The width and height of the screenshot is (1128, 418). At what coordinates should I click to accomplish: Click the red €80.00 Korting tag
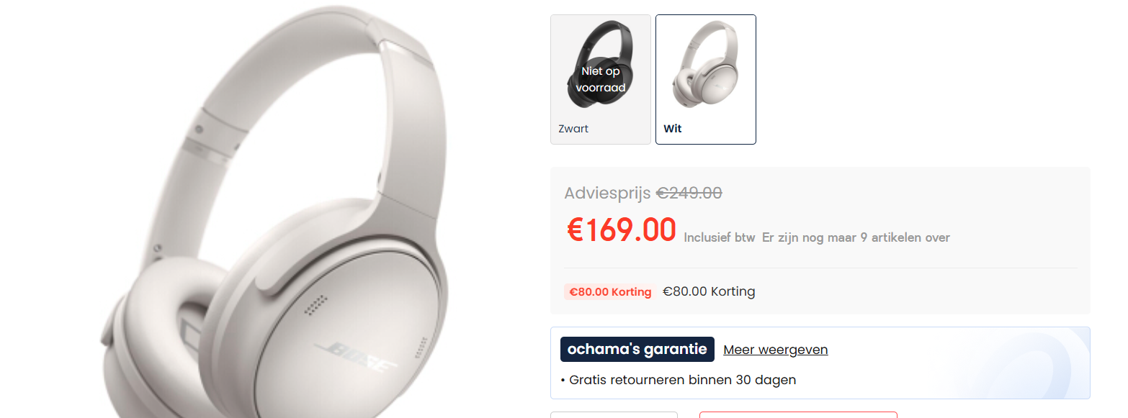pos(609,292)
